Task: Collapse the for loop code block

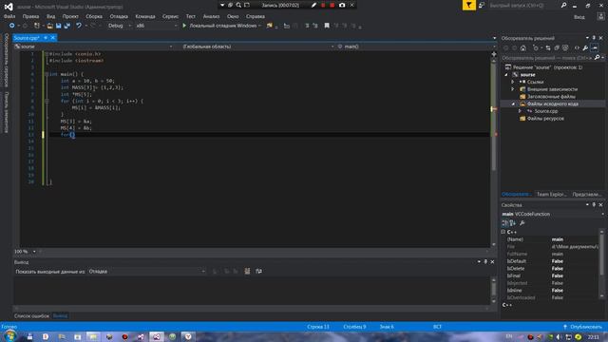Action: point(47,101)
